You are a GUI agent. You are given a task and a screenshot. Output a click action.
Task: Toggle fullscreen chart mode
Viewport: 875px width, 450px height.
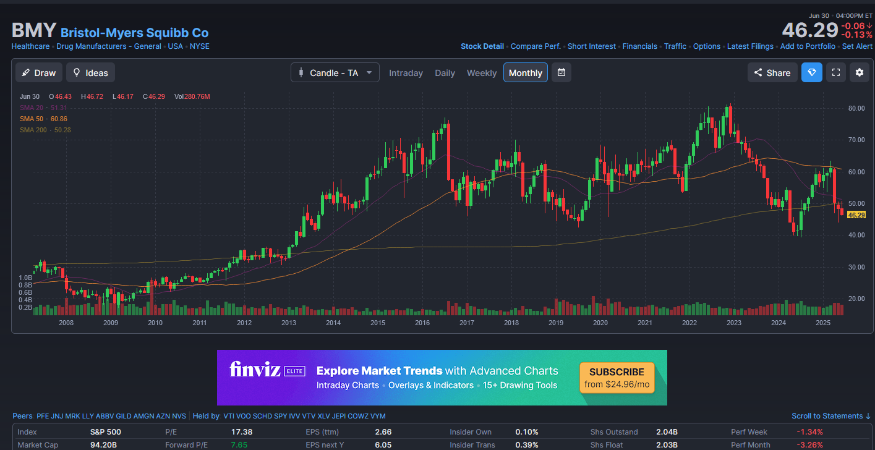pyautogui.click(x=836, y=72)
